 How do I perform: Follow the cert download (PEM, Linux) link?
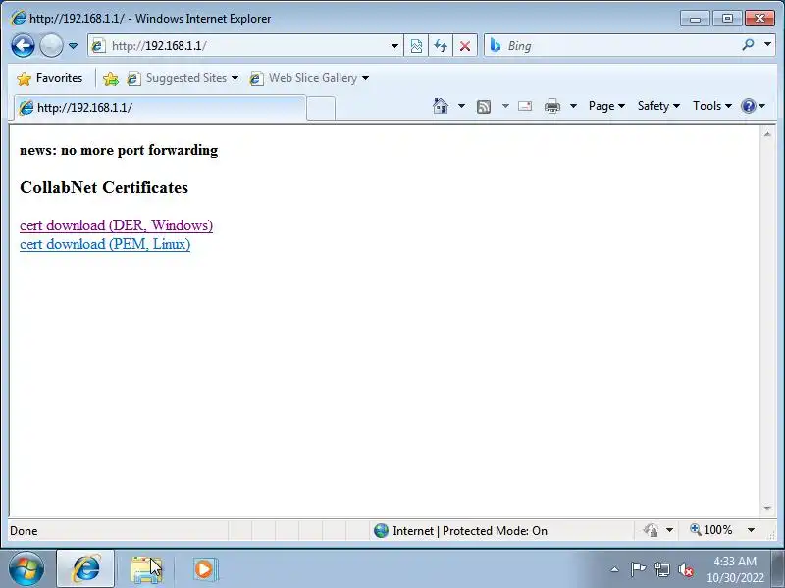pyautogui.click(x=105, y=244)
